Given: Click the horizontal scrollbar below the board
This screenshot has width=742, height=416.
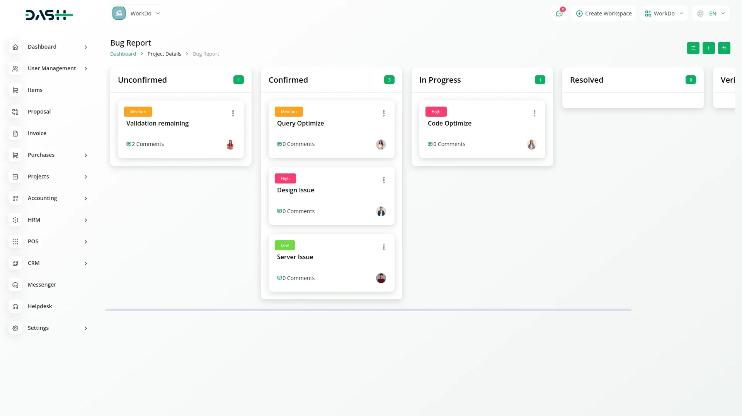Looking at the screenshot, I should [x=368, y=310].
